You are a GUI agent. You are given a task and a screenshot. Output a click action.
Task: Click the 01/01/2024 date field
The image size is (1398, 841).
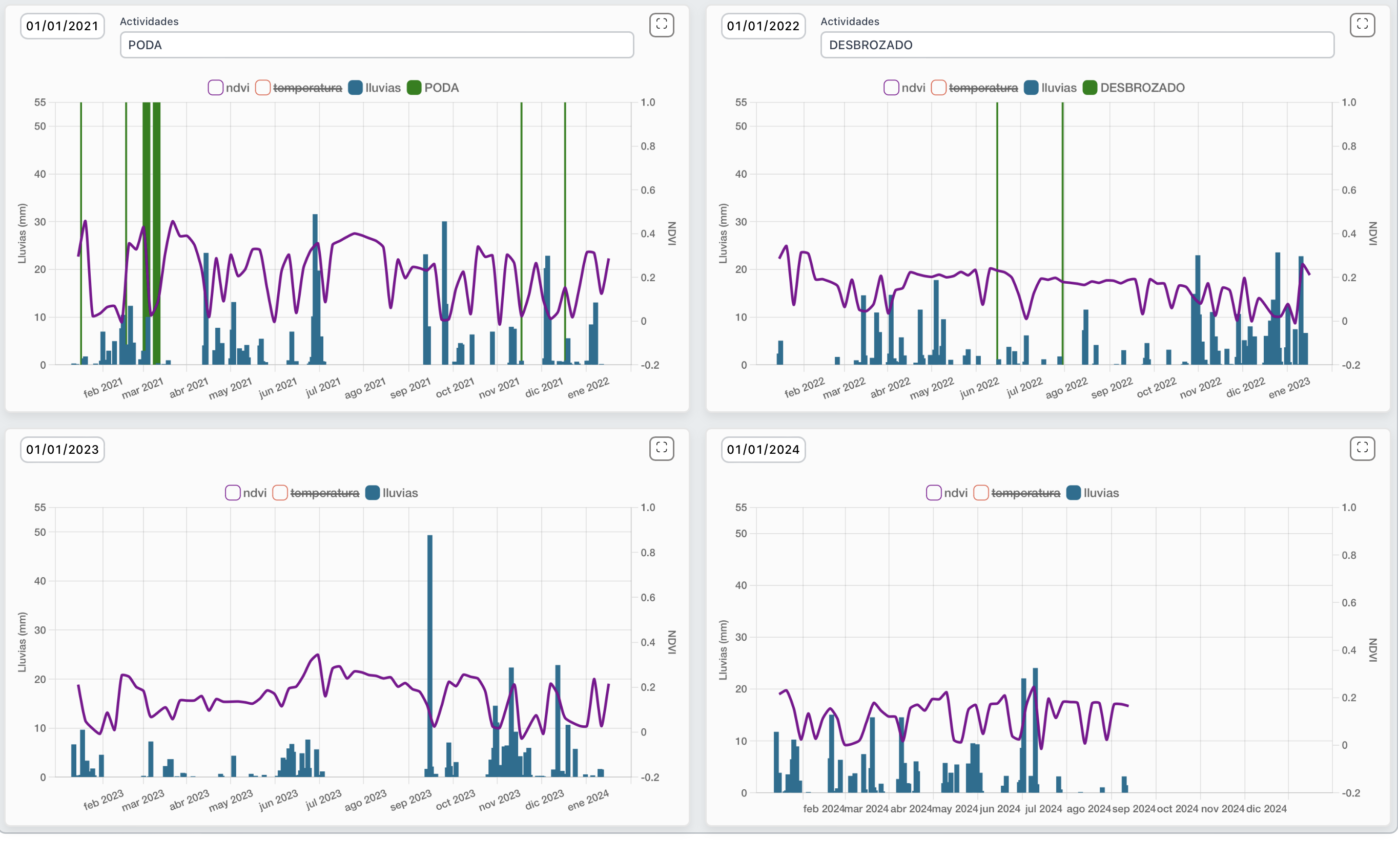(x=763, y=449)
